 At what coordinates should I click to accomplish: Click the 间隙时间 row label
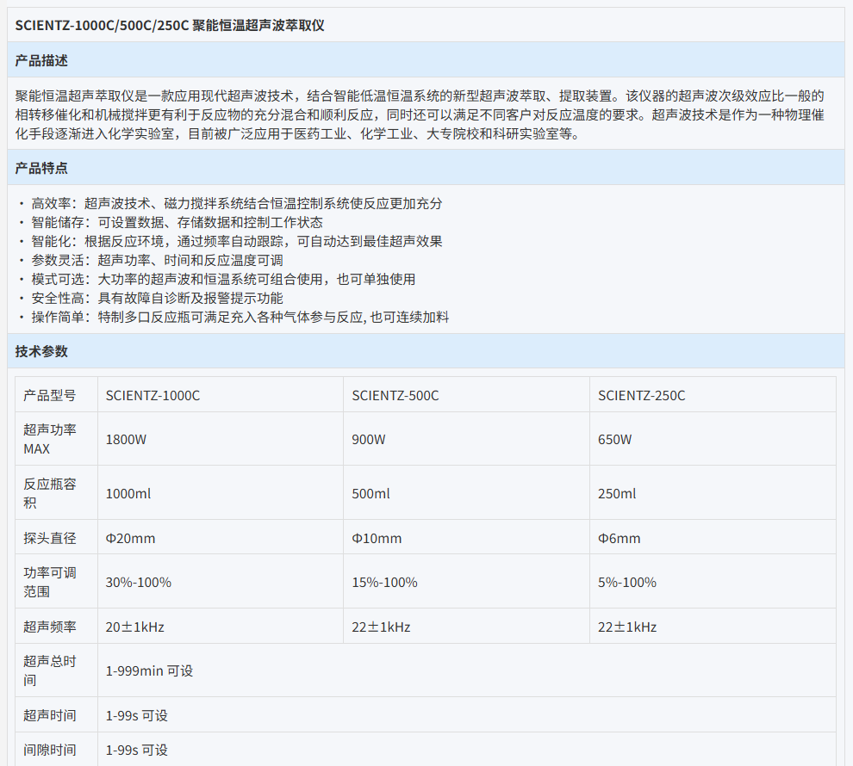tap(50, 750)
